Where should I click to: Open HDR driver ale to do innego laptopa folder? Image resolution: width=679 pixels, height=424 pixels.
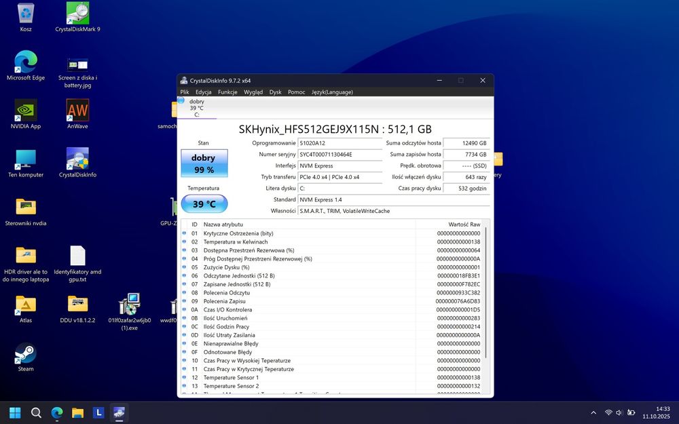[x=26, y=263]
